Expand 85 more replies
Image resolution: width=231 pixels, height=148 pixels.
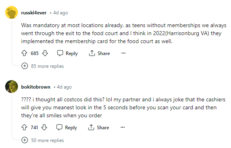[43, 66]
